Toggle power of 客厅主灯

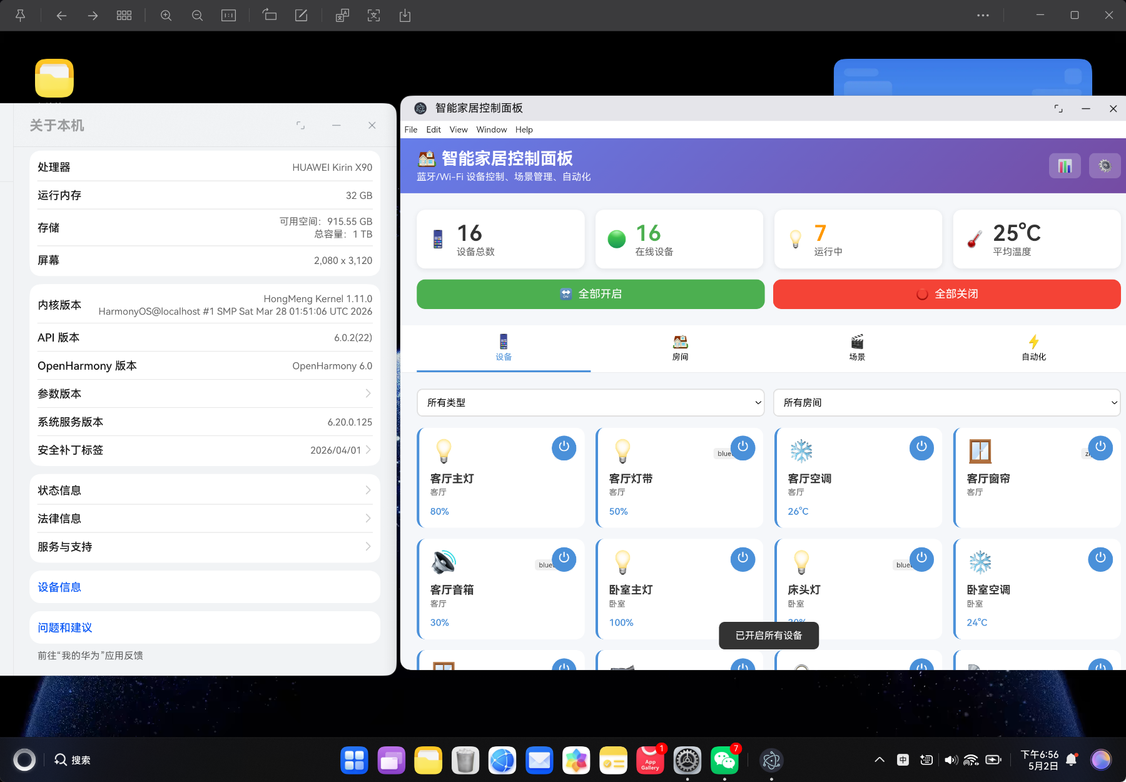tap(564, 447)
